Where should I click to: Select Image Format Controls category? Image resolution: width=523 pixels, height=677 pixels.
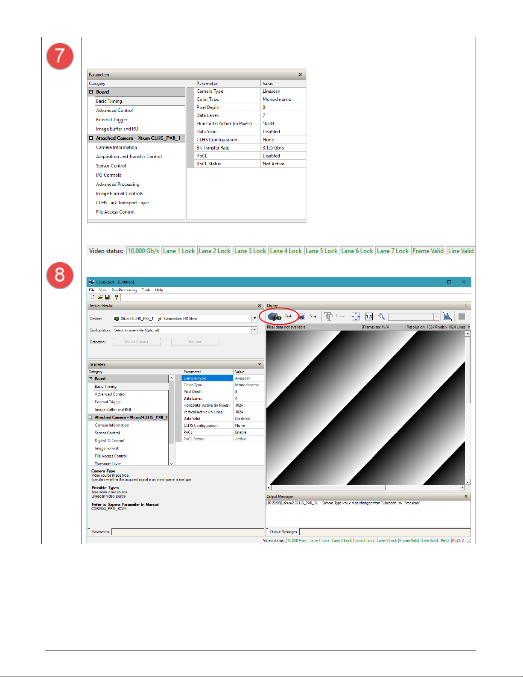pyautogui.click(x=120, y=193)
